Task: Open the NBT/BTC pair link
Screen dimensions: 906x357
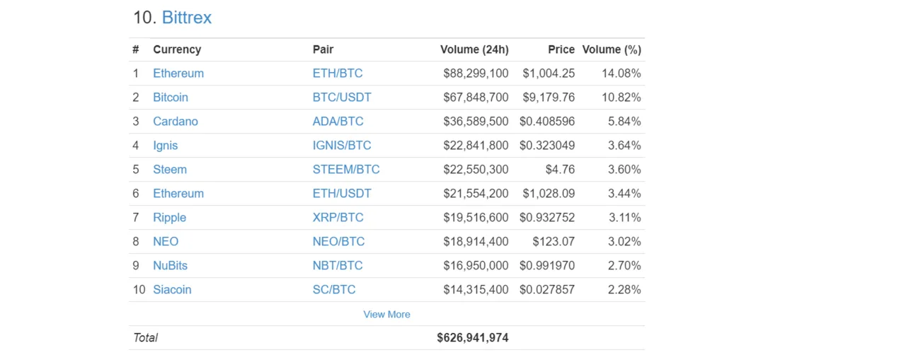Action: 338,266
